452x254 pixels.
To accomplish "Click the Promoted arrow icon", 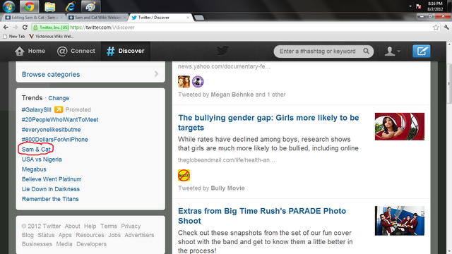I will (x=59, y=109).
